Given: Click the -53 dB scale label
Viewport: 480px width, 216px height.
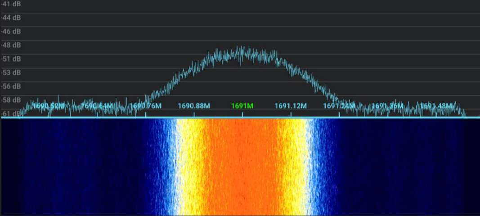Looking at the screenshot, I should coord(11,72).
